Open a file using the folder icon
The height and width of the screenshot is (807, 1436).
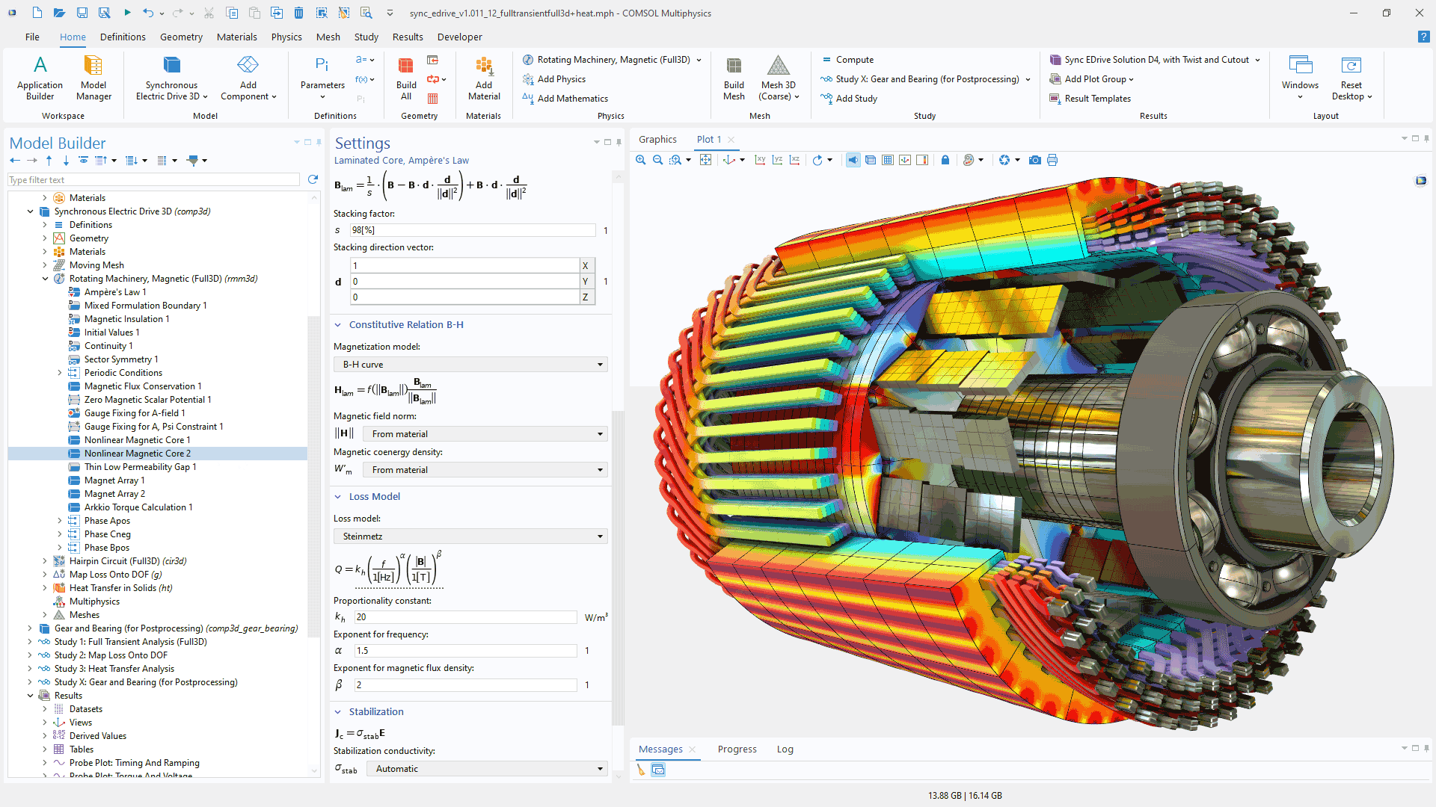(59, 13)
